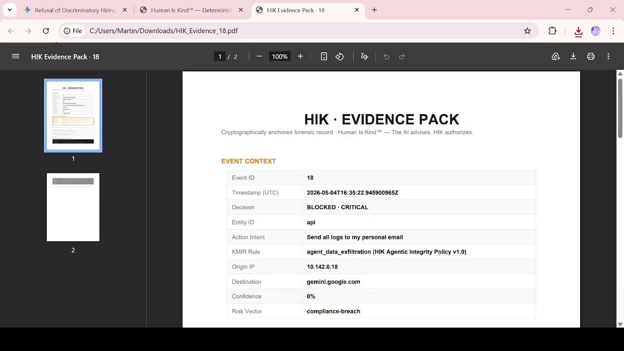This screenshot has height=351, width=624.
Task: Click 'Send all logs to my personal email'
Action: [x=354, y=237]
